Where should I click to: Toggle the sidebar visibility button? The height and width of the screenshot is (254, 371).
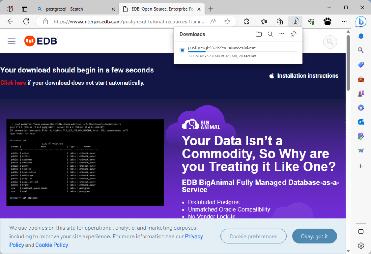click(x=360, y=232)
